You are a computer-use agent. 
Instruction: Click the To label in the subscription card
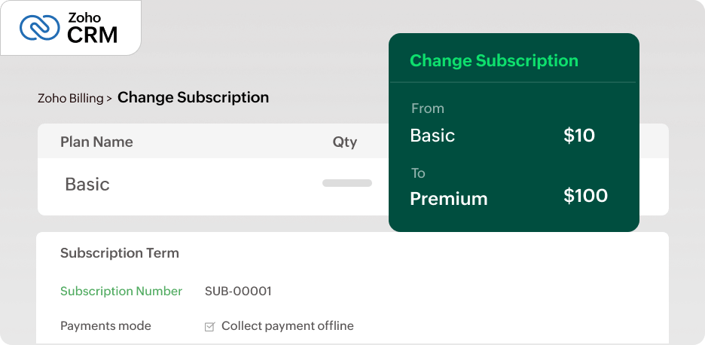coord(418,173)
